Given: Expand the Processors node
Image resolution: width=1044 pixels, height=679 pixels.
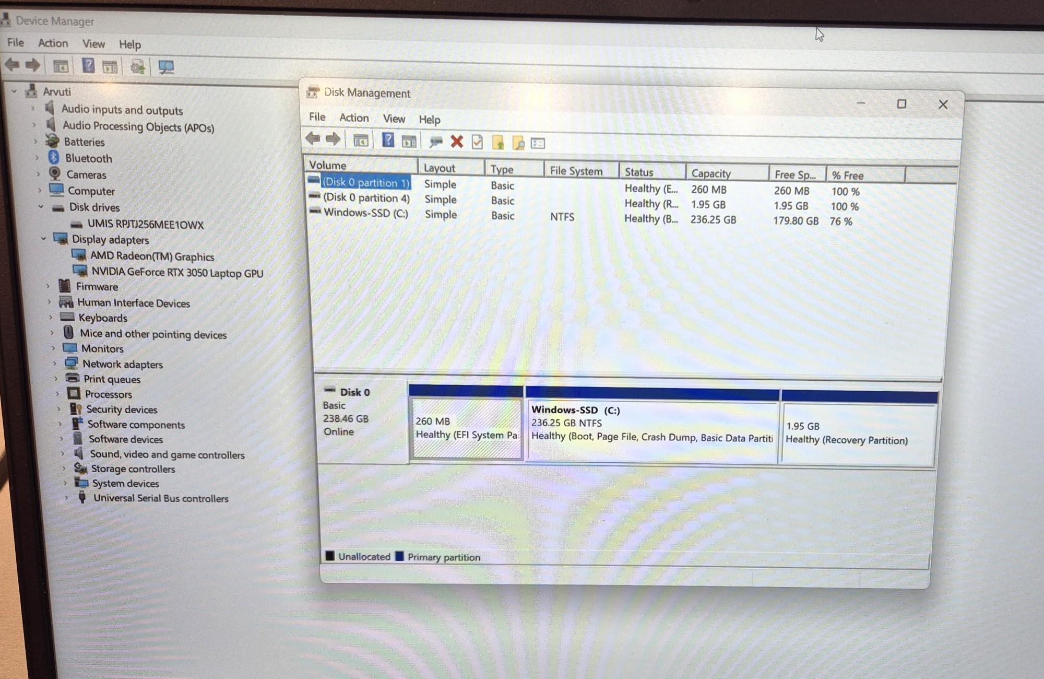Looking at the screenshot, I should coord(57,393).
